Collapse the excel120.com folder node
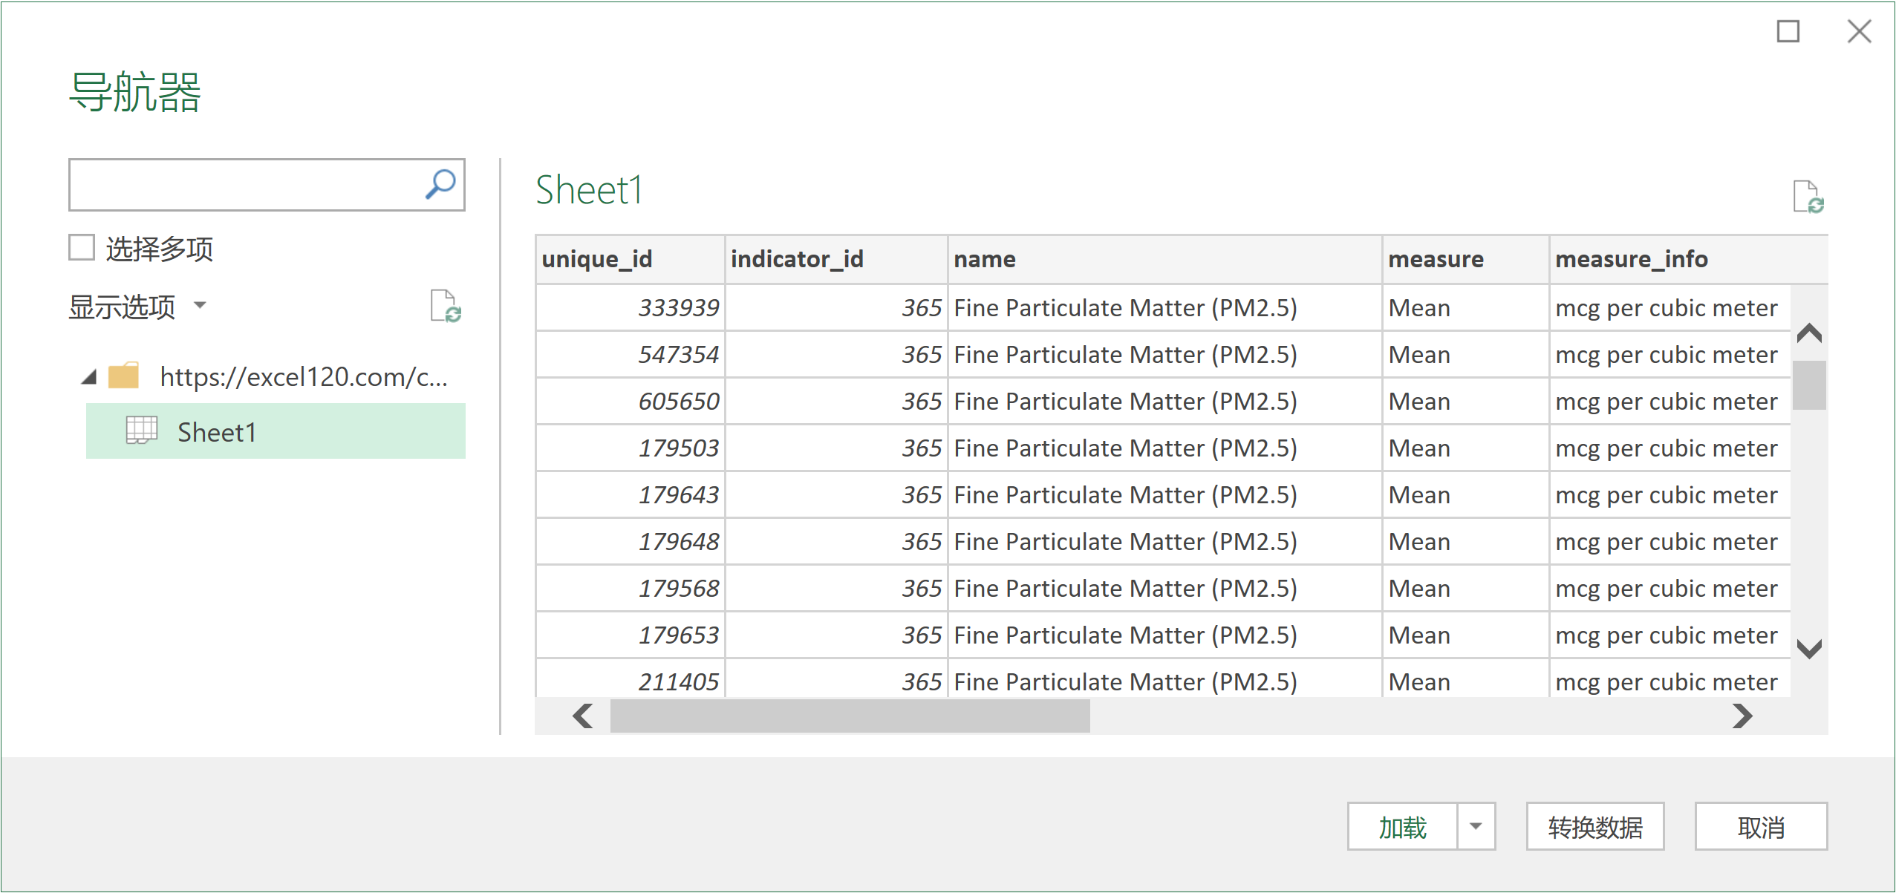1896x893 pixels. click(89, 377)
